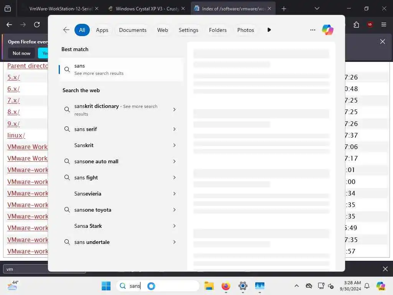This screenshot has height=295, width=393.
Task: Click the uBlock Origin toolbar icon
Action: 370,25
